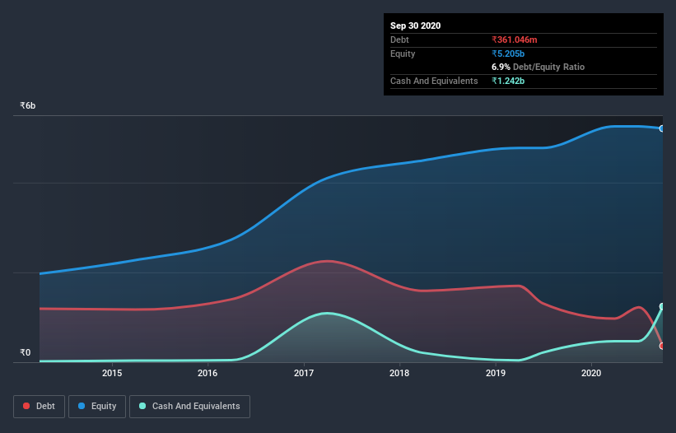This screenshot has height=433, width=676.
Task: Click the 2020 axis label
Action: tap(591, 373)
